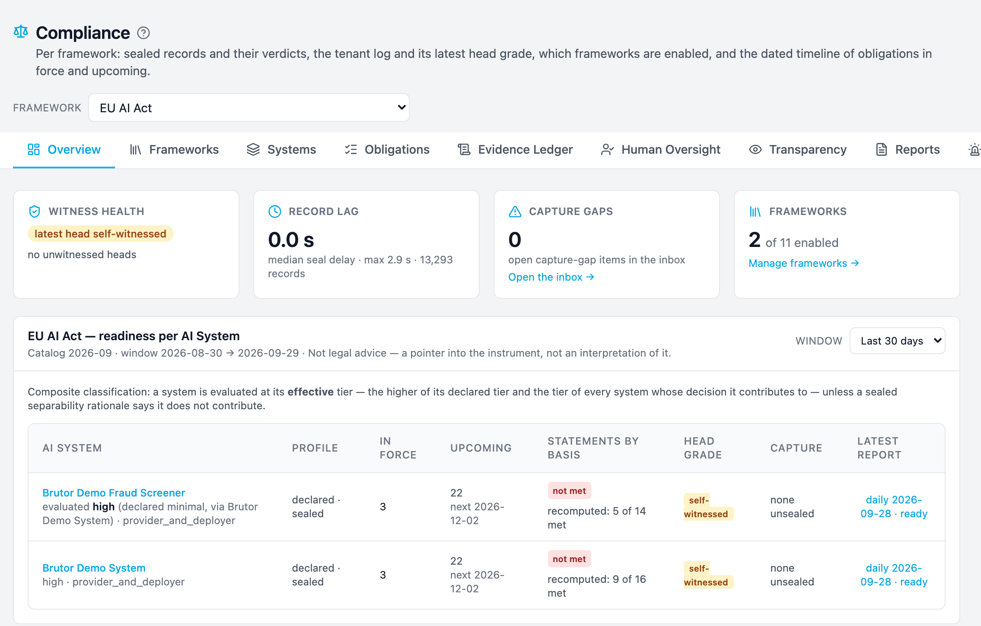This screenshot has width=981, height=626.
Task: Click the Reports document icon
Action: (x=882, y=149)
